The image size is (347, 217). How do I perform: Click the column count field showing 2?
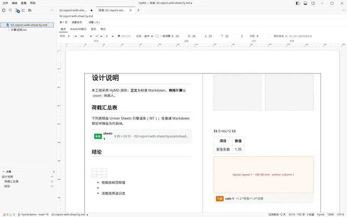pos(243,36)
